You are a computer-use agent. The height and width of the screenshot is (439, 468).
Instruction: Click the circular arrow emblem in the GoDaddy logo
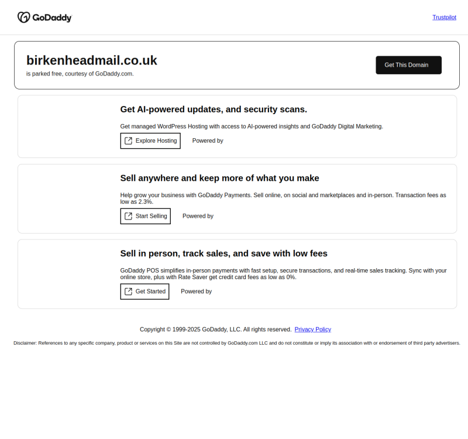coord(24,18)
